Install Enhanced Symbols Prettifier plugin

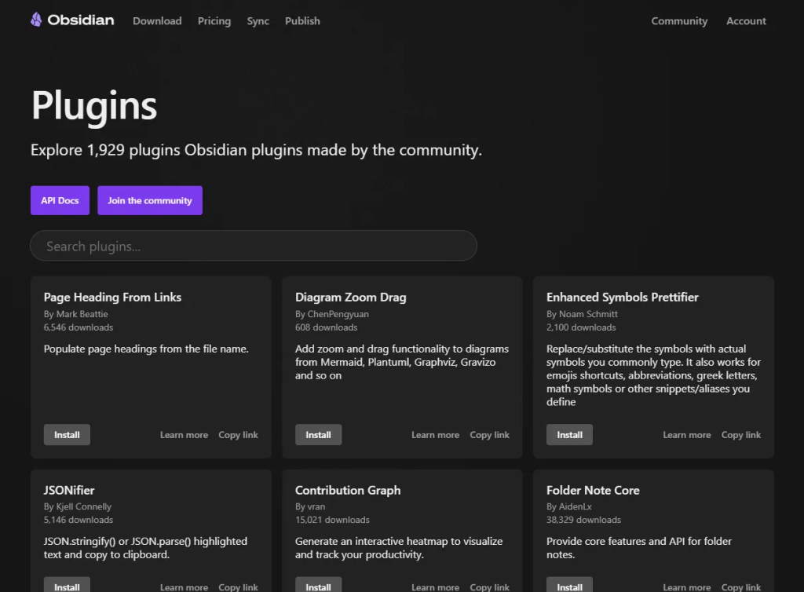pos(570,435)
